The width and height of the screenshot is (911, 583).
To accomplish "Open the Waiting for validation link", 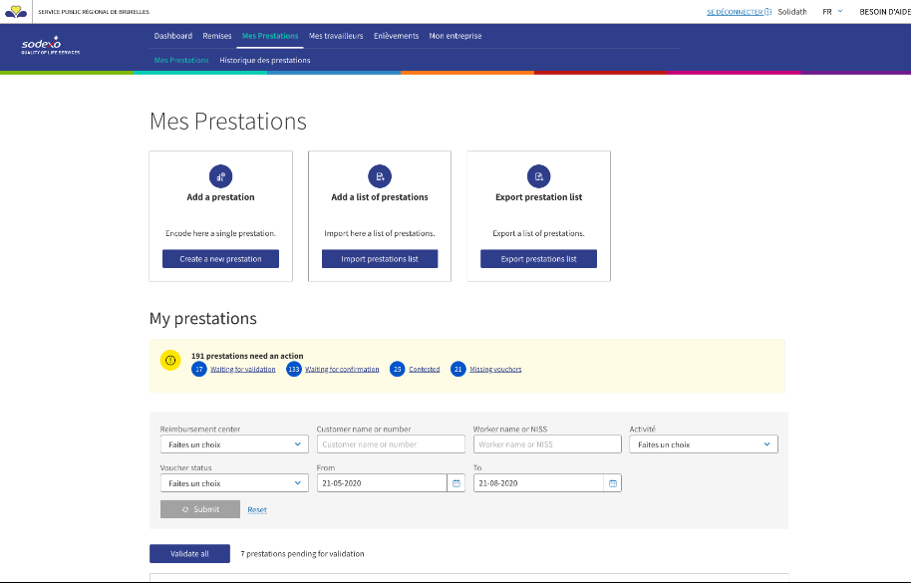I will click(243, 370).
